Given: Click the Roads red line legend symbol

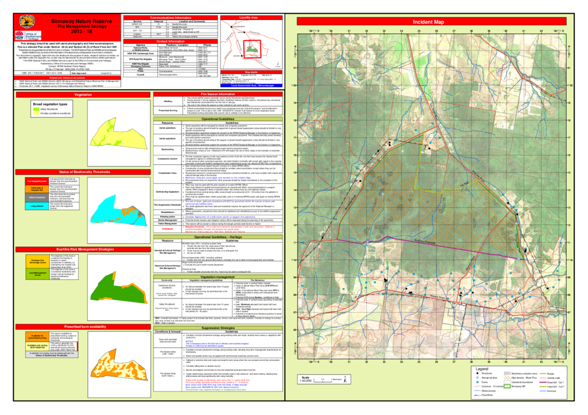Looking at the screenshot, I should 543,374.
